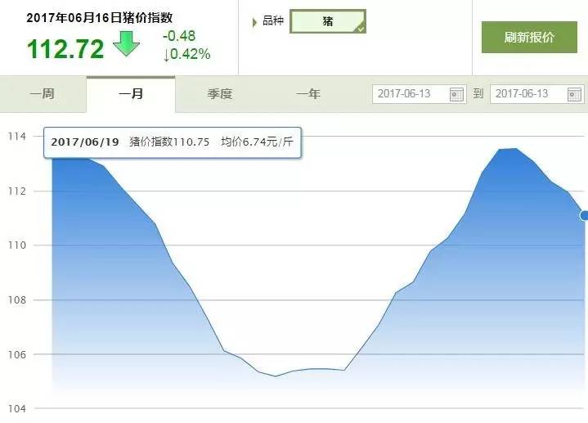This screenshot has height=423, width=588.
Task: Click the change value -0.48
Action: [x=179, y=36]
